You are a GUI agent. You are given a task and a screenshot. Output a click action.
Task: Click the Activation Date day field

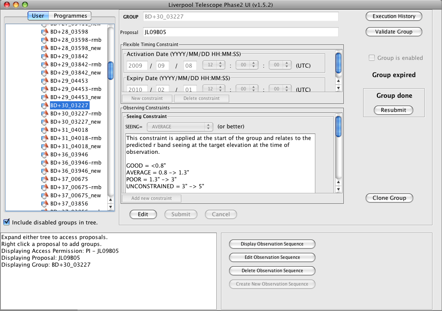(x=190, y=65)
